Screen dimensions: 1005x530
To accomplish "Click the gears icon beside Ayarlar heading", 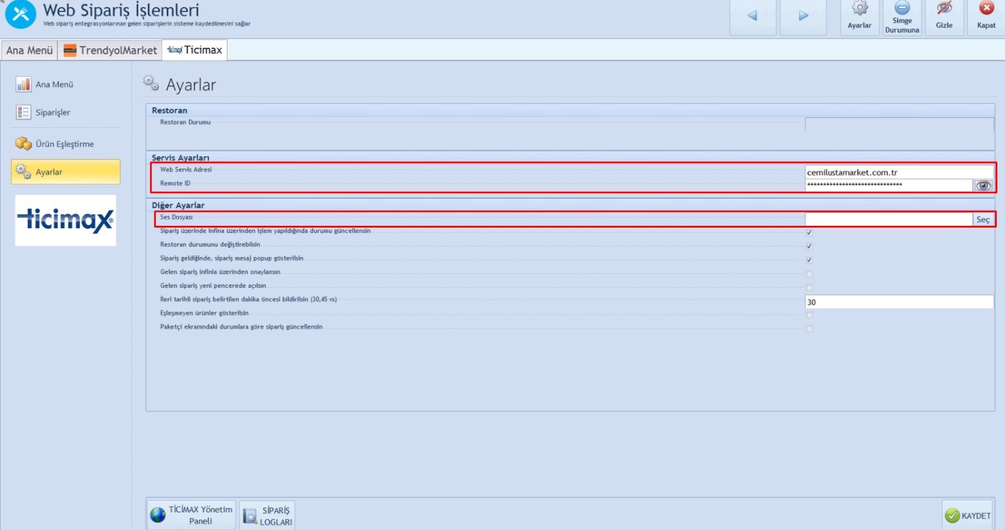I will pos(151,83).
